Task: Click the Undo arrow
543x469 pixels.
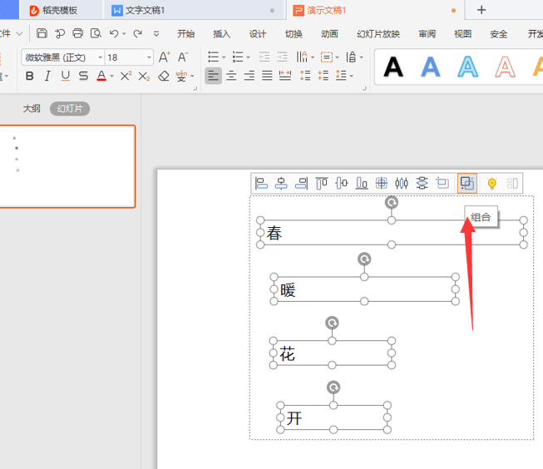Action: click(114, 33)
